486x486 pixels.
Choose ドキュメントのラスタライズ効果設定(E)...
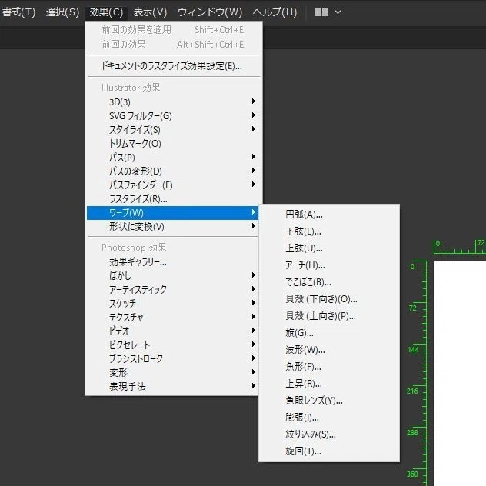[174, 65]
